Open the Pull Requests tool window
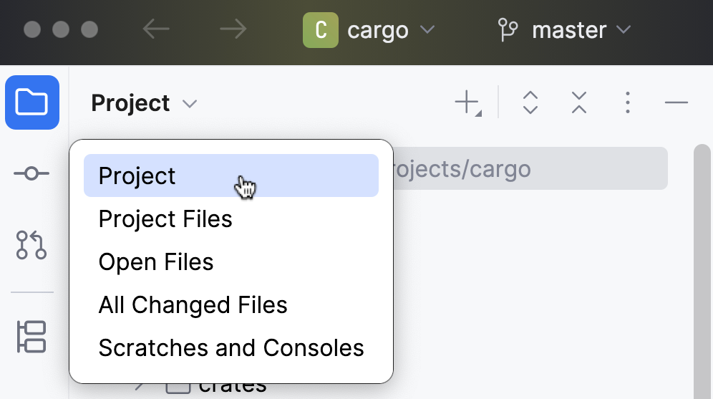Viewport: 713px width, 399px height. 31,244
